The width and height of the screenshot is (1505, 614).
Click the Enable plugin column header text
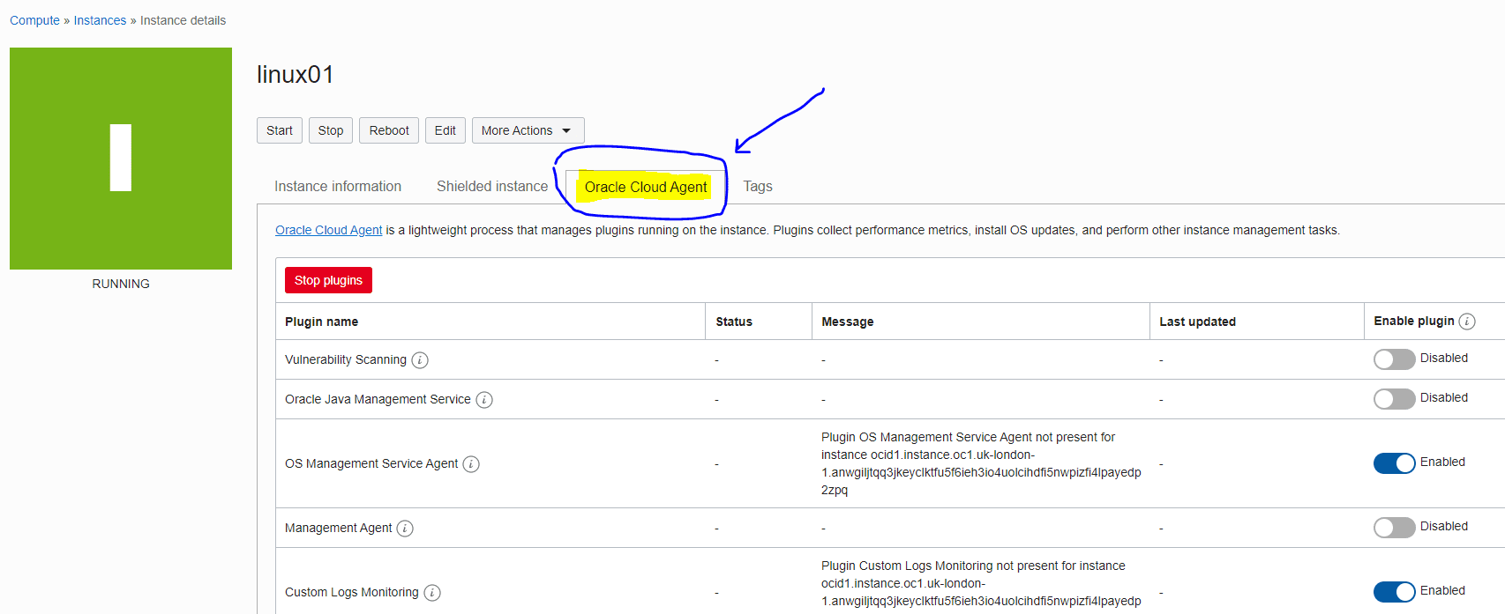coord(1413,321)
